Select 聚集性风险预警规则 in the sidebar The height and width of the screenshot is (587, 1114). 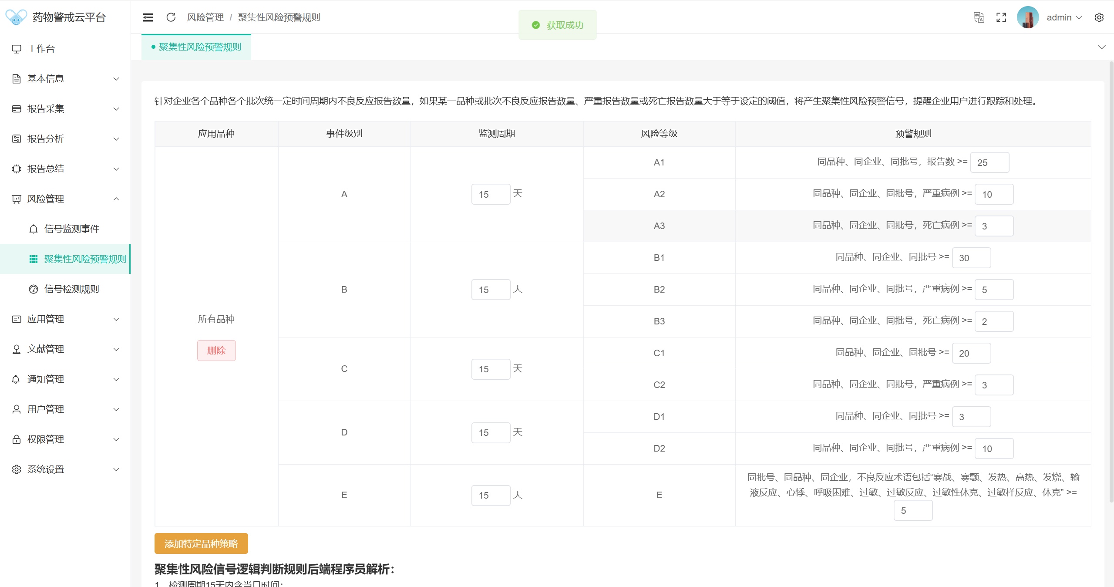85,259
